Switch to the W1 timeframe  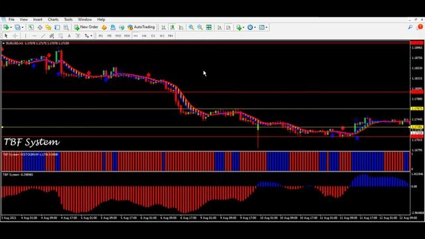tap(162, 36)
